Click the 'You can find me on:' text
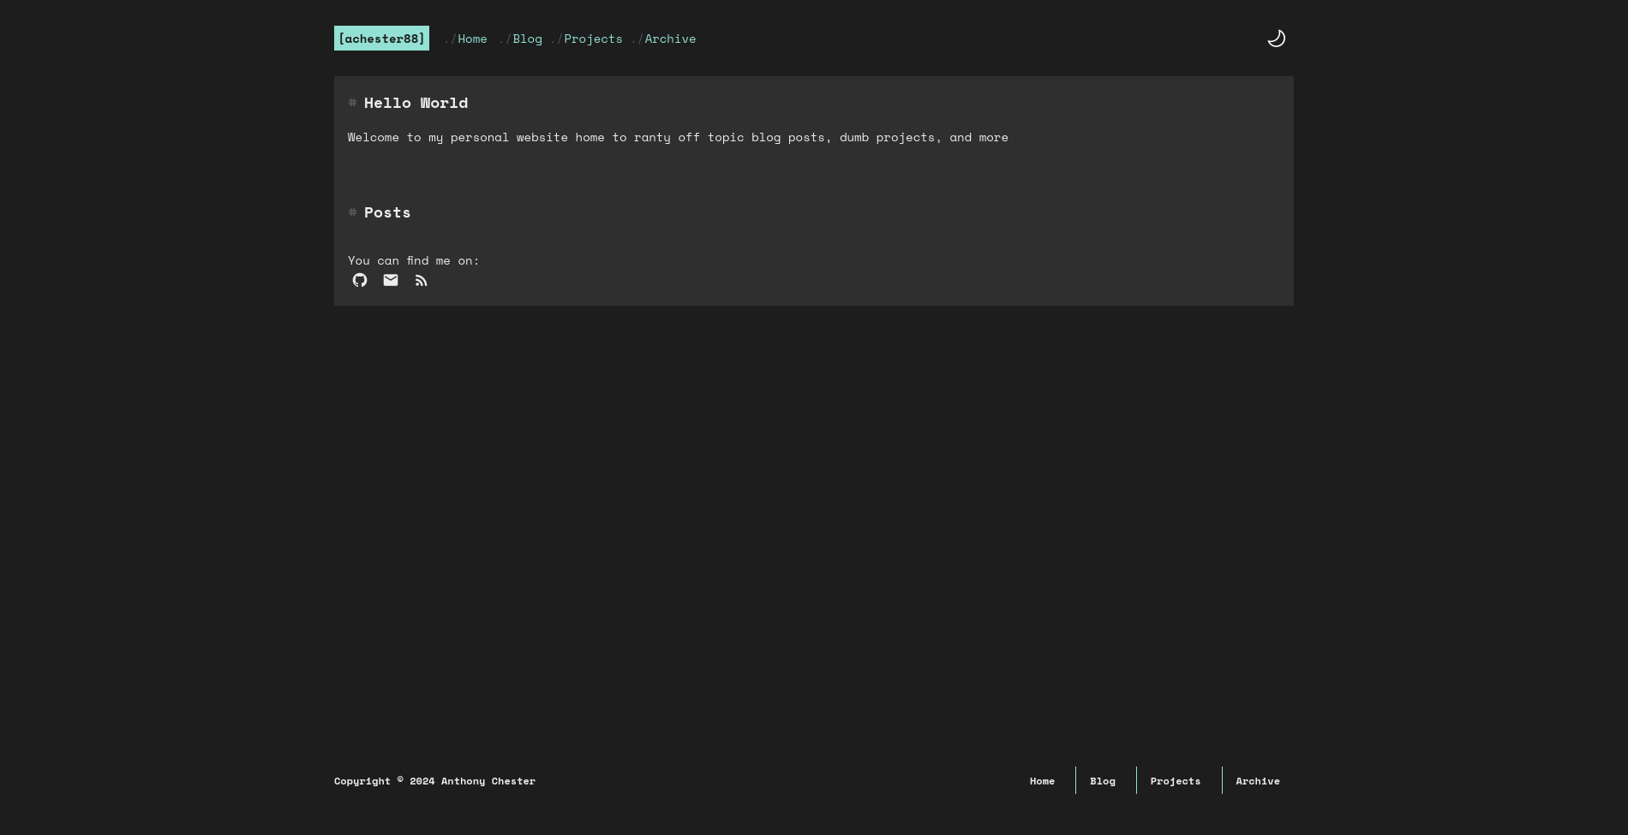Image resolution: width=1628 pixels, height=835 pixels. point(414,259)
